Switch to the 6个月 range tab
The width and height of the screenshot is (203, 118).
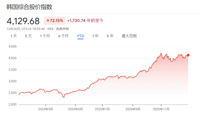coord(63,36)
